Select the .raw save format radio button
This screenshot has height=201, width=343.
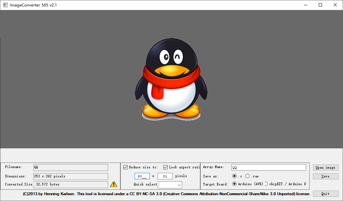(247, 176)
